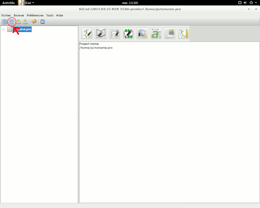This screenshot has width=260, height=208.
Task: Click the volume icon in system tray
Action: 245,2
